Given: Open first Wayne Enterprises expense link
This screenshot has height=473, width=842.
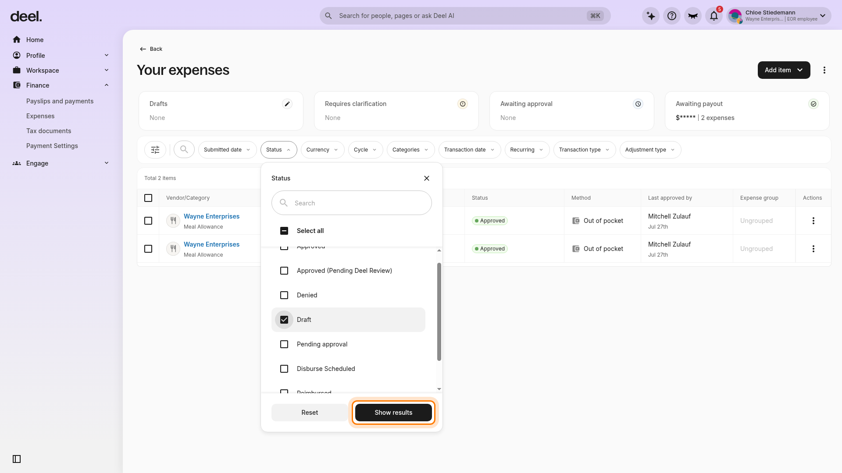Looking at the screenshot, I should pyautogui.click(x=211, y=216).
